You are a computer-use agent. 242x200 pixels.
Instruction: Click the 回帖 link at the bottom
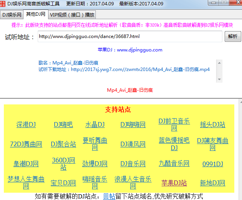click(x=109, y=196)
